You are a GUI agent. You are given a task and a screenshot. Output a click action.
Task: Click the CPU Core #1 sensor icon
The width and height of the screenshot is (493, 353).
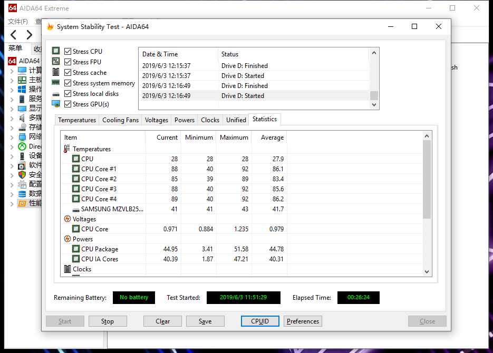76,169
